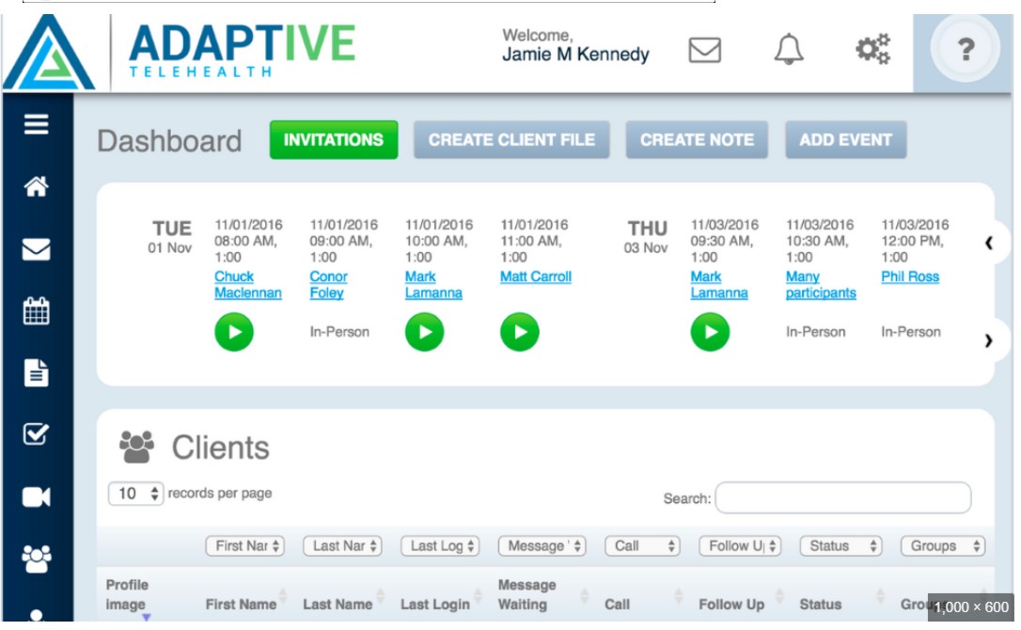
Task: Click inside the client Search field
Action: (x=845, y=497)
